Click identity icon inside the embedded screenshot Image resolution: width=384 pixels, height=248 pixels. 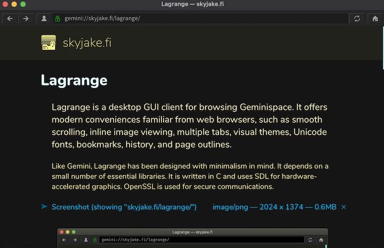pyautogui.click(x=86, y=240)
